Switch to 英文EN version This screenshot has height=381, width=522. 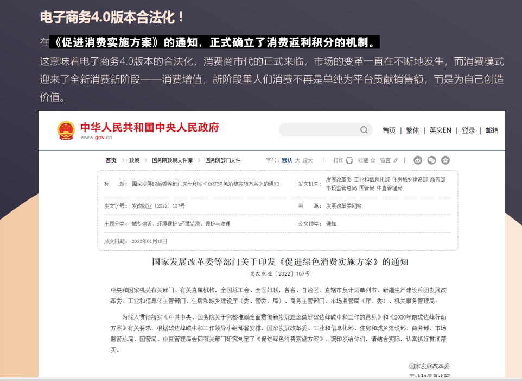tap(440, 130)
